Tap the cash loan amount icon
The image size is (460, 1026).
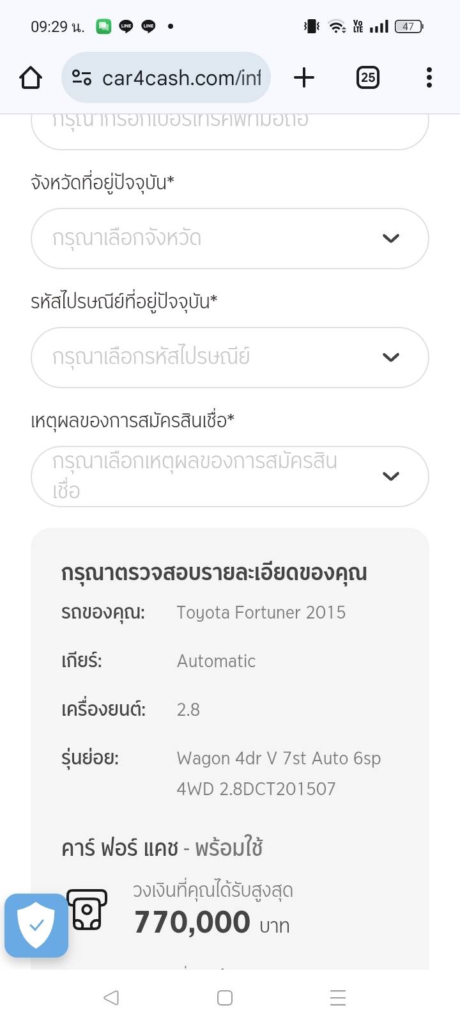pos(88,909)
